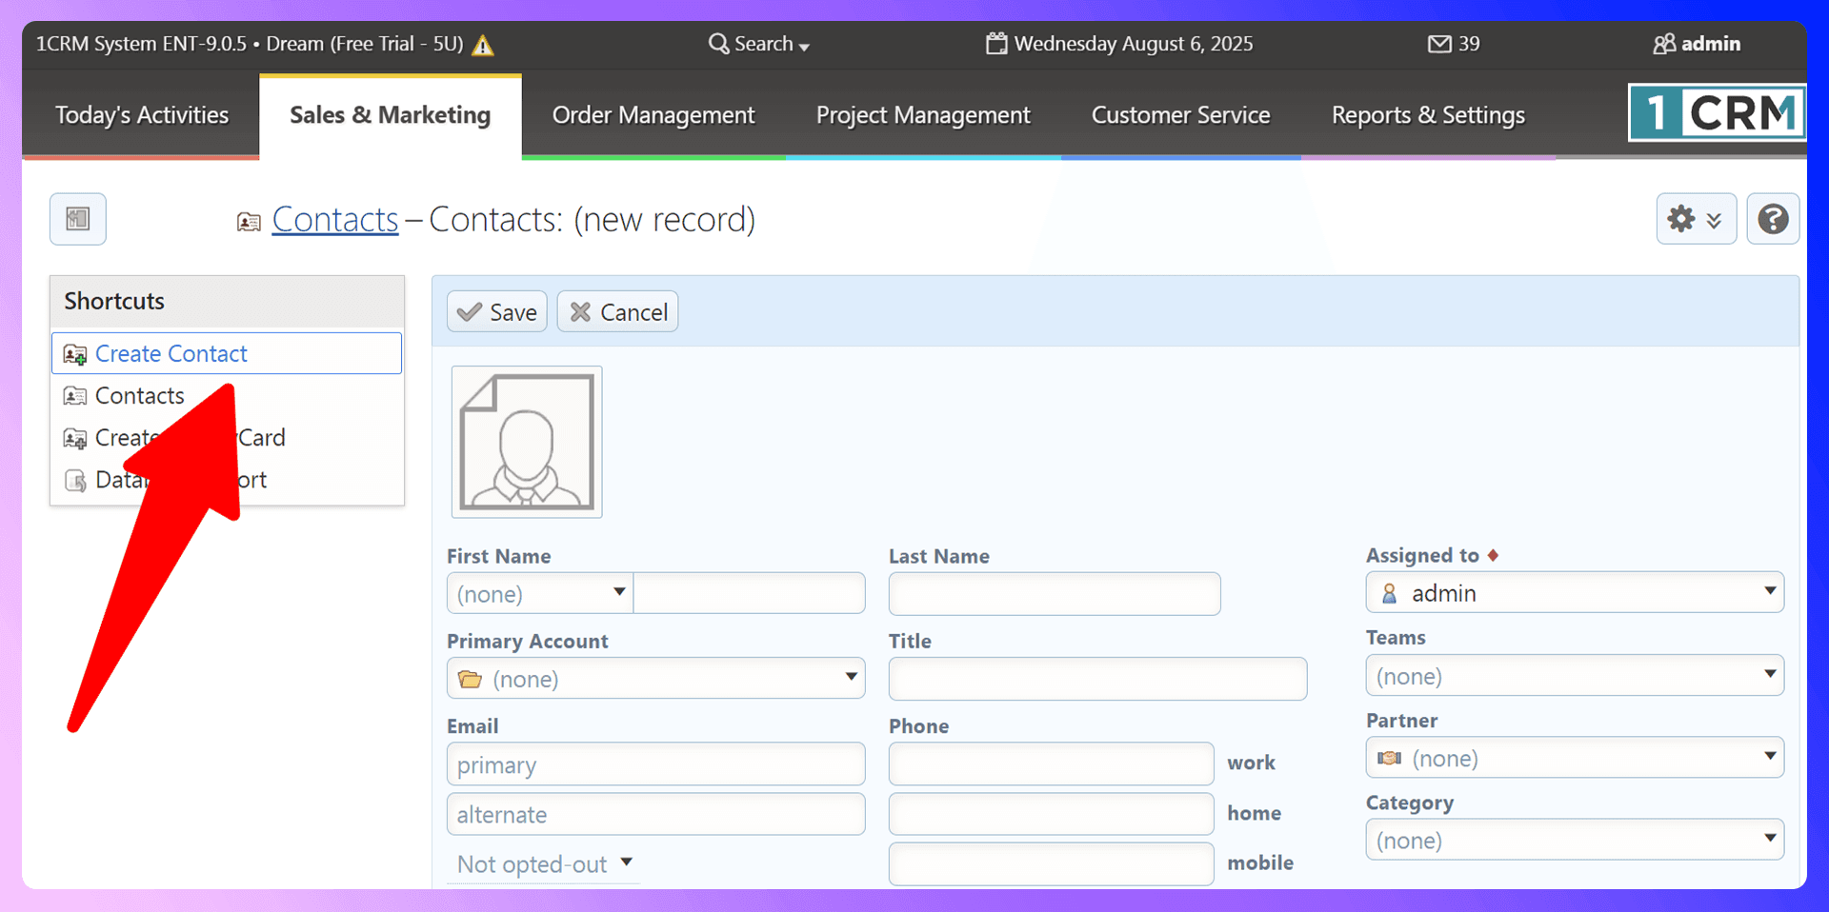
Task: Click the 1CRM logo
Action: point(1717,112)
